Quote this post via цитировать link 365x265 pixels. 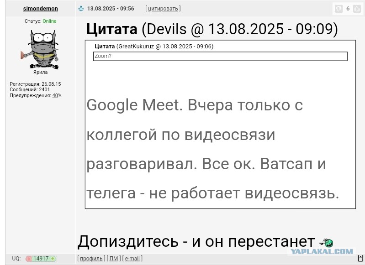point(163,9)
